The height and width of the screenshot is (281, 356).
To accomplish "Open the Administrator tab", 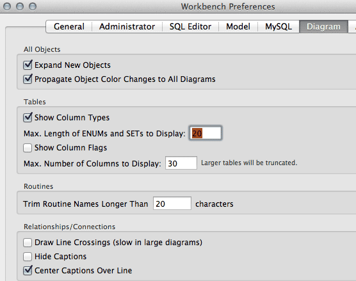I will 127,26.
